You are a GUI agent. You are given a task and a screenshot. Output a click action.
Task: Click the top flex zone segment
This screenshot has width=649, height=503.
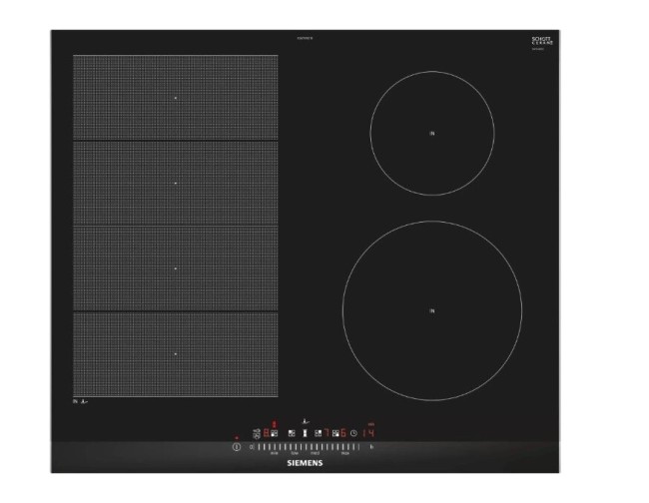click(x=176, y=97)
